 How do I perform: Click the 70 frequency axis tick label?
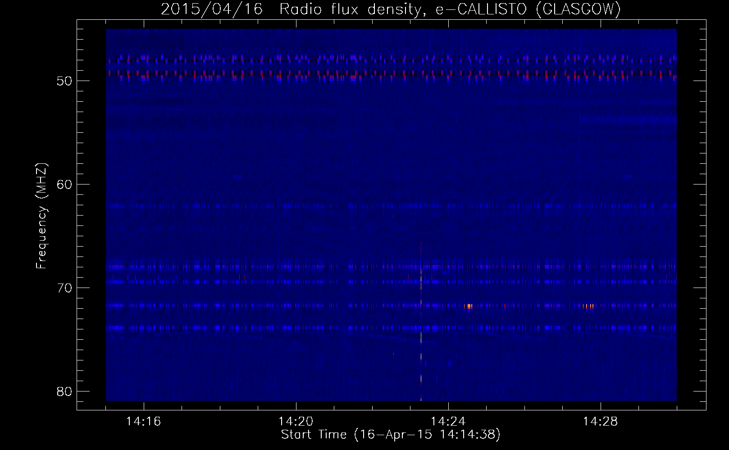pyautogui.click(x=64, y=288)
